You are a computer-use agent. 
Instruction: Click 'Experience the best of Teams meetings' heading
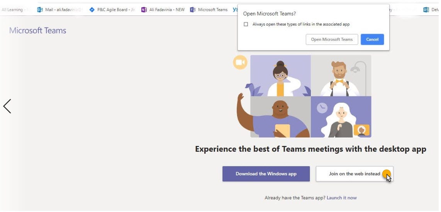(x=310, y=149)
